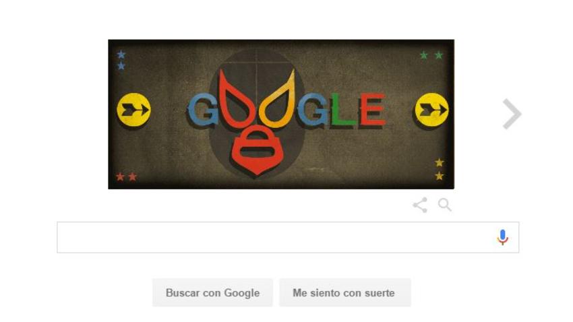Click the green stars in the doodle corner

431,55
